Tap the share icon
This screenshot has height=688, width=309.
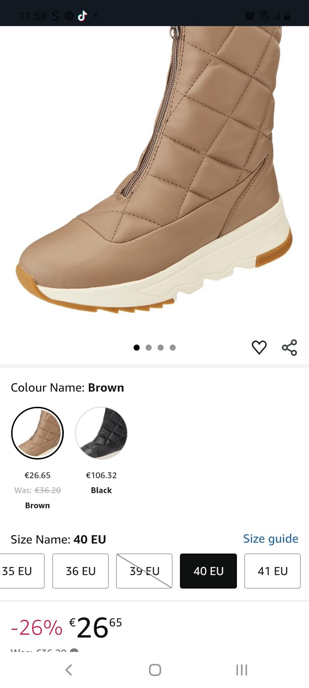coord(289,347)
